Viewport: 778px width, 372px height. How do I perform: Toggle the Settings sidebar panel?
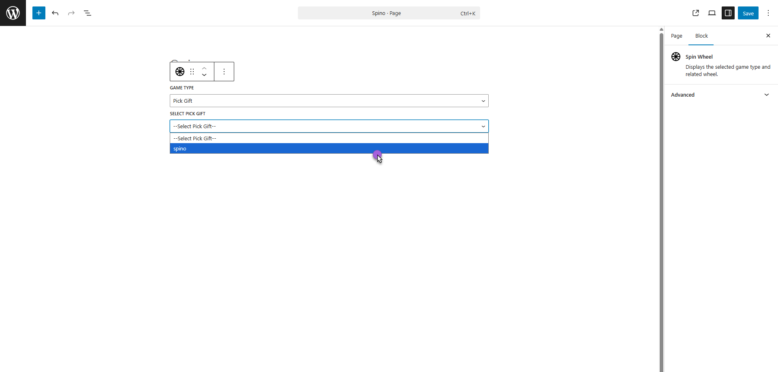click(x=728, y=13)
